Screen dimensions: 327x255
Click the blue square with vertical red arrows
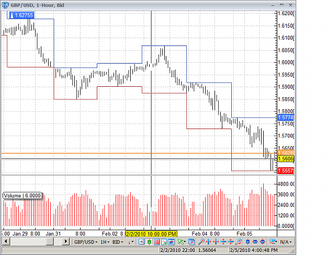click(x=248, y=242)
